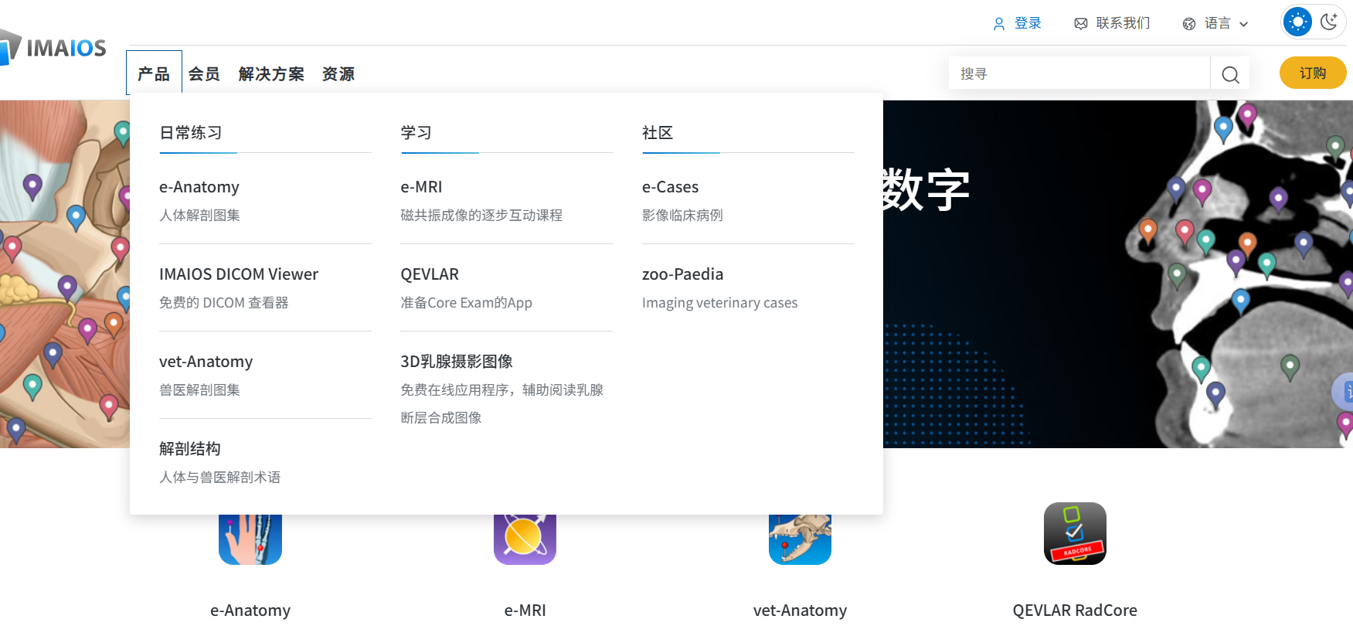
Task: Click the QEVLAR RadCore label
Action: pyautogui.click(x=1075, y=610)
